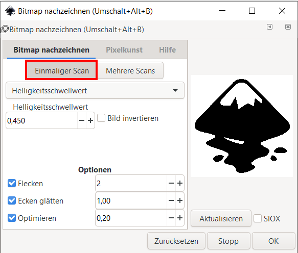Open the Hilfe tab
Image resolution: width=298 pixels, height=253 pixels.
pos(168,50)
